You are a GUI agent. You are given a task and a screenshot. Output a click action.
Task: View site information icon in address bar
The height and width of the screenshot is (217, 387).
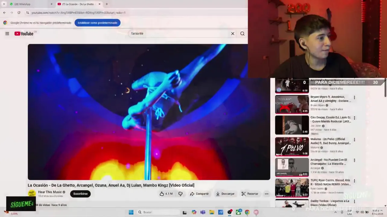[27, 13]
